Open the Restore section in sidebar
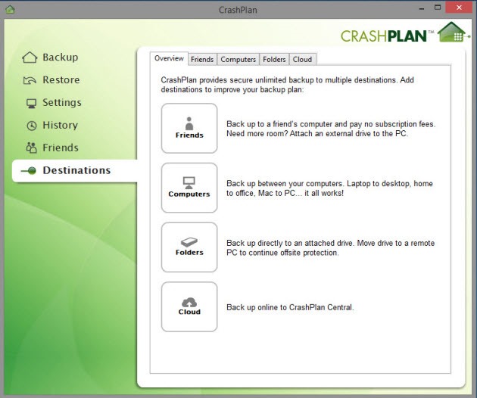The image size is (477, 398). pos(51,80)
